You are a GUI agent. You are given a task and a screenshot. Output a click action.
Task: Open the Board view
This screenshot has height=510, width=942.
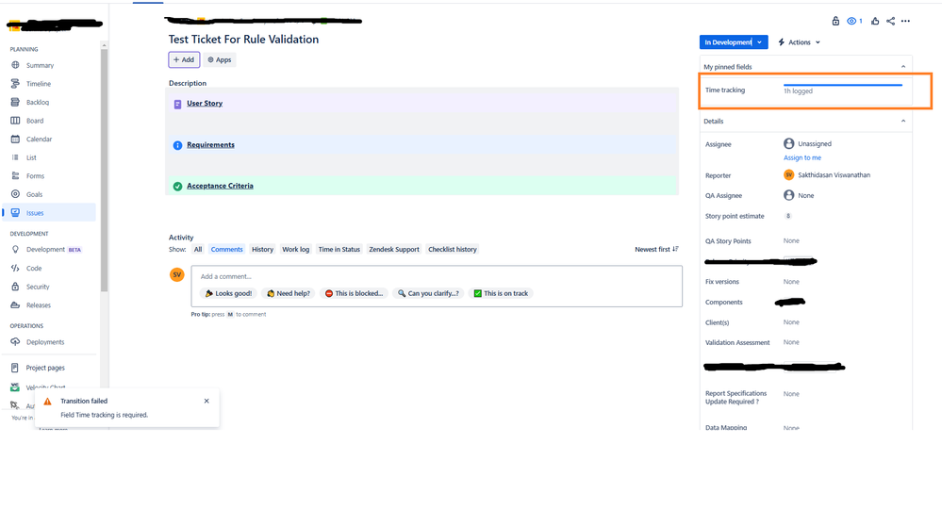click(x=35, y=121)
